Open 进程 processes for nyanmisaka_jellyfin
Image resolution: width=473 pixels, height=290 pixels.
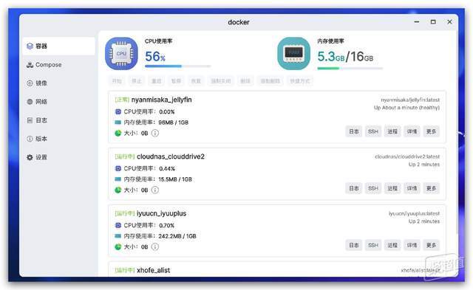[x=392, y=131]
